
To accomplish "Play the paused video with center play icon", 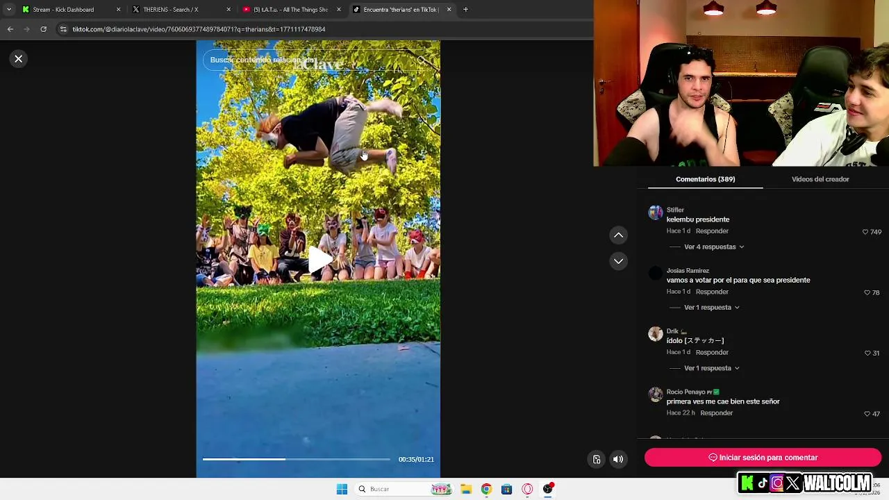I will [x=319, y=260].
